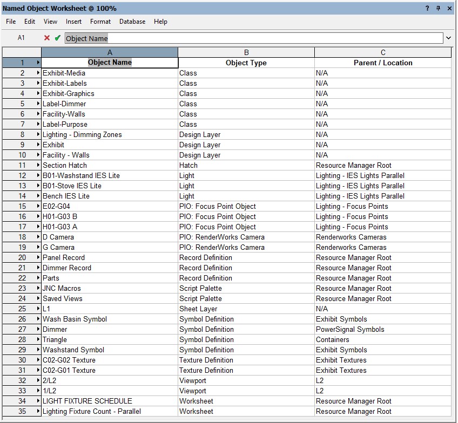
Task: Open the Insert menu
Action: 74,22
